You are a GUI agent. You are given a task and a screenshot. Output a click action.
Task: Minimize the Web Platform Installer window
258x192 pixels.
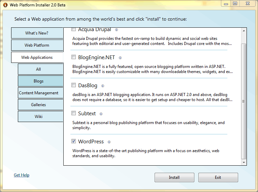click(226, 4)
